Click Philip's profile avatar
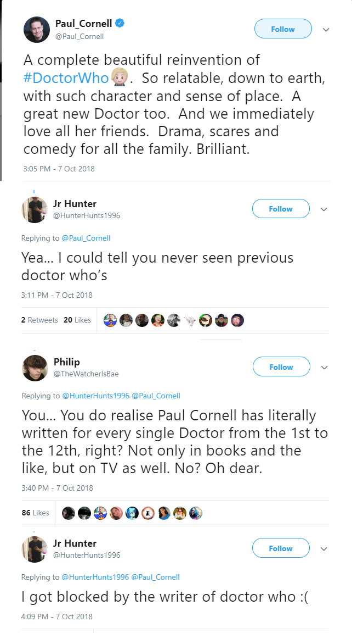The image size is (352, 633). [35, 368]
